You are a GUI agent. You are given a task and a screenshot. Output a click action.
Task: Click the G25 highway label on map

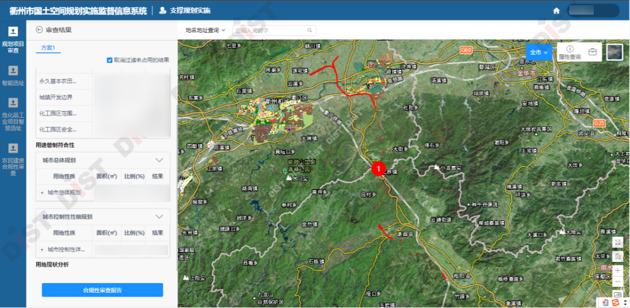coord(599,123)
